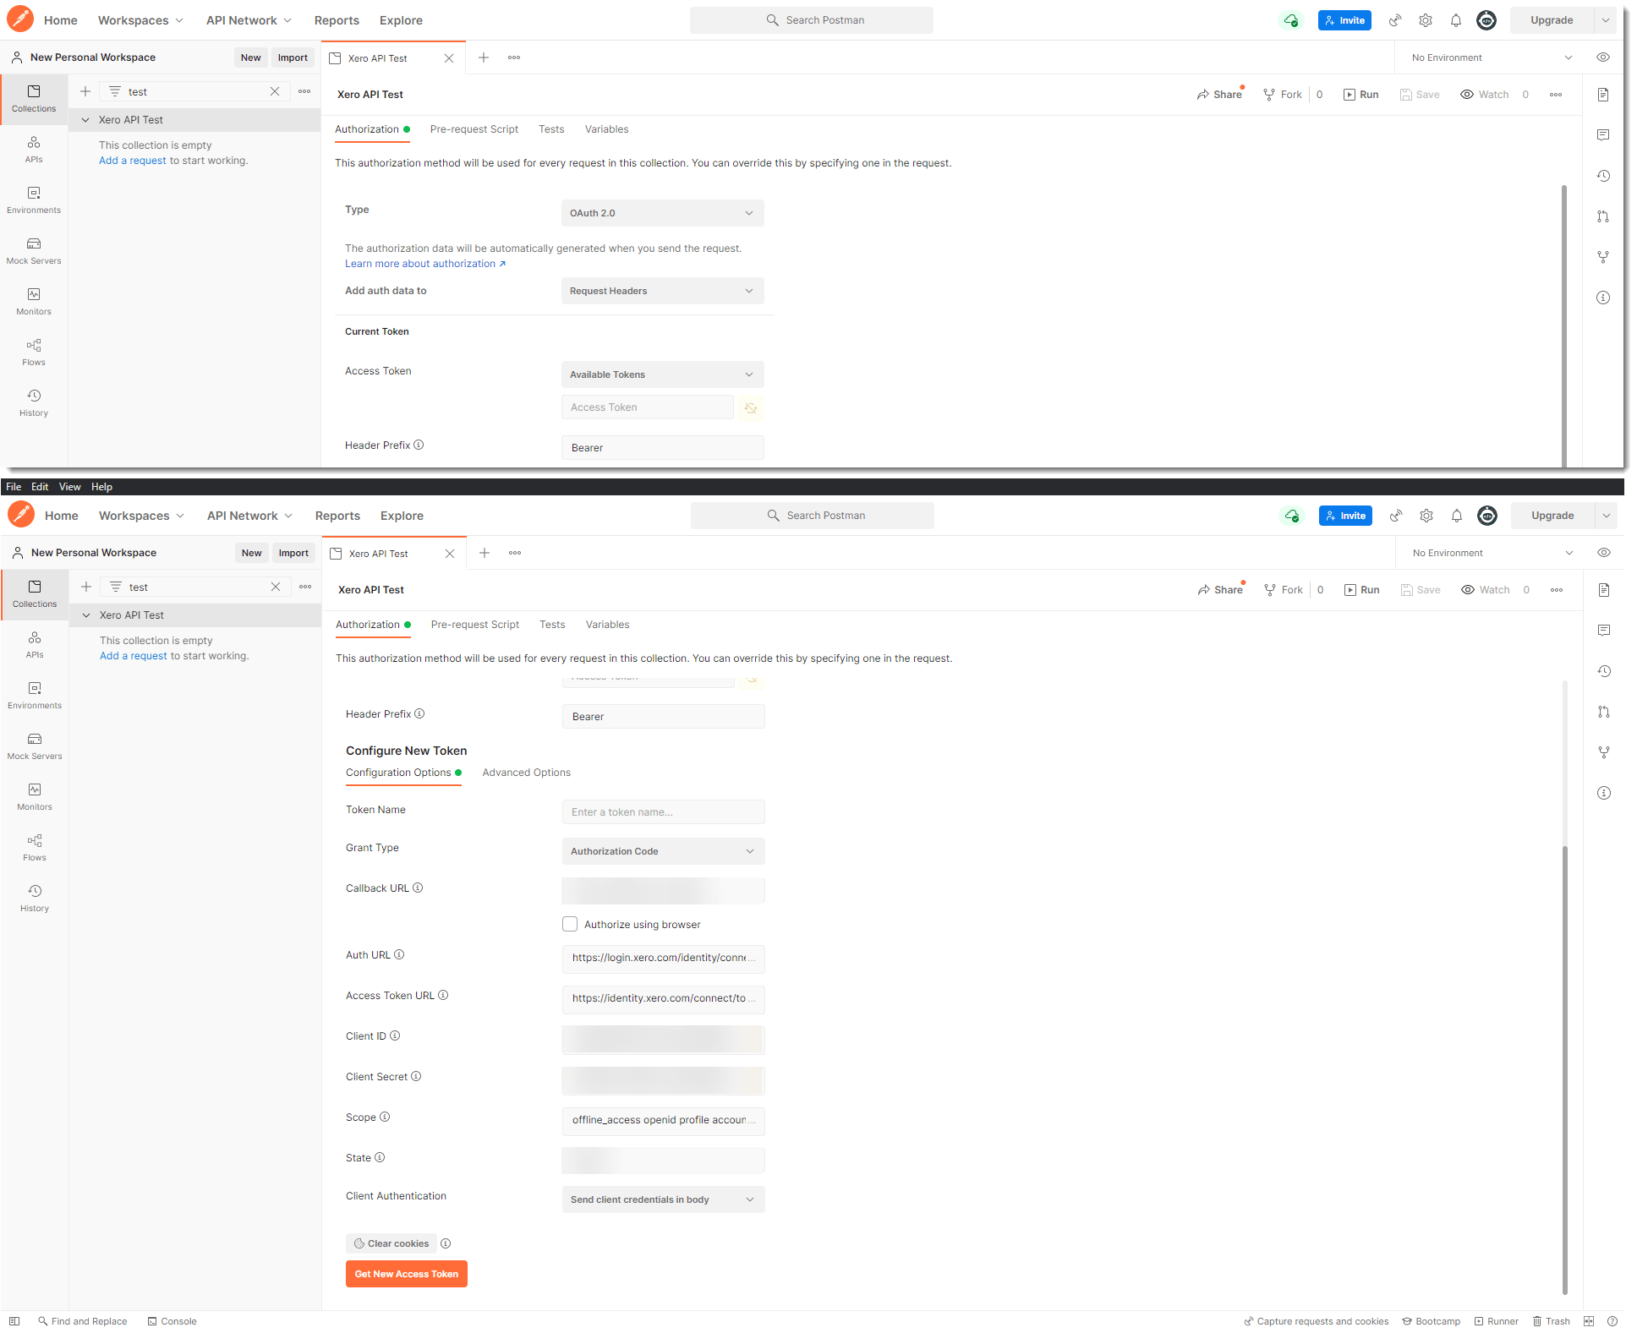Click the settings gear icon in lower header

[x=1426, y=516]
